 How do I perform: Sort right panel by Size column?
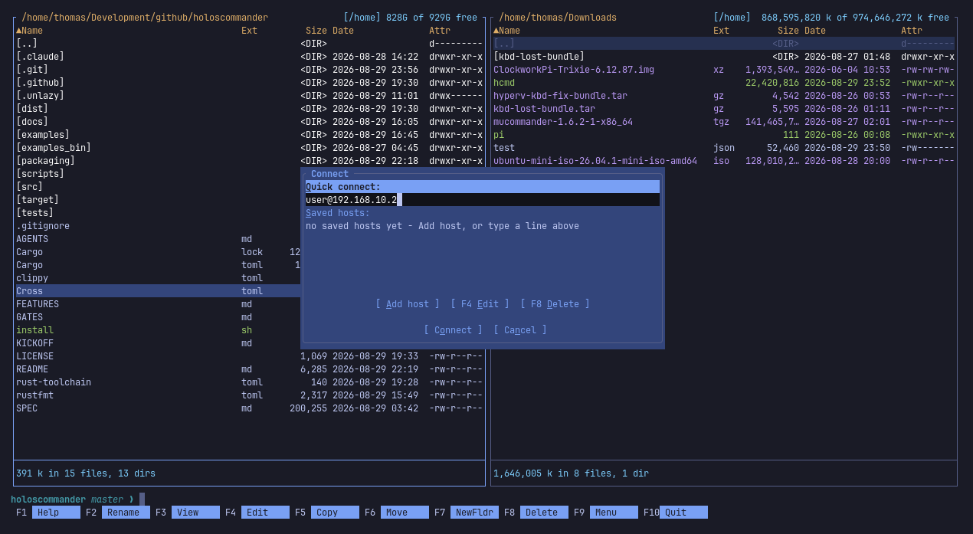(x=788, y=31)
